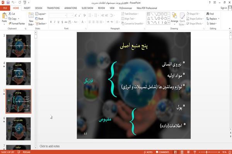Screen dimensions: 232x154
Task: Switch to Slide Sorter view icon
Action: (182, 152)
